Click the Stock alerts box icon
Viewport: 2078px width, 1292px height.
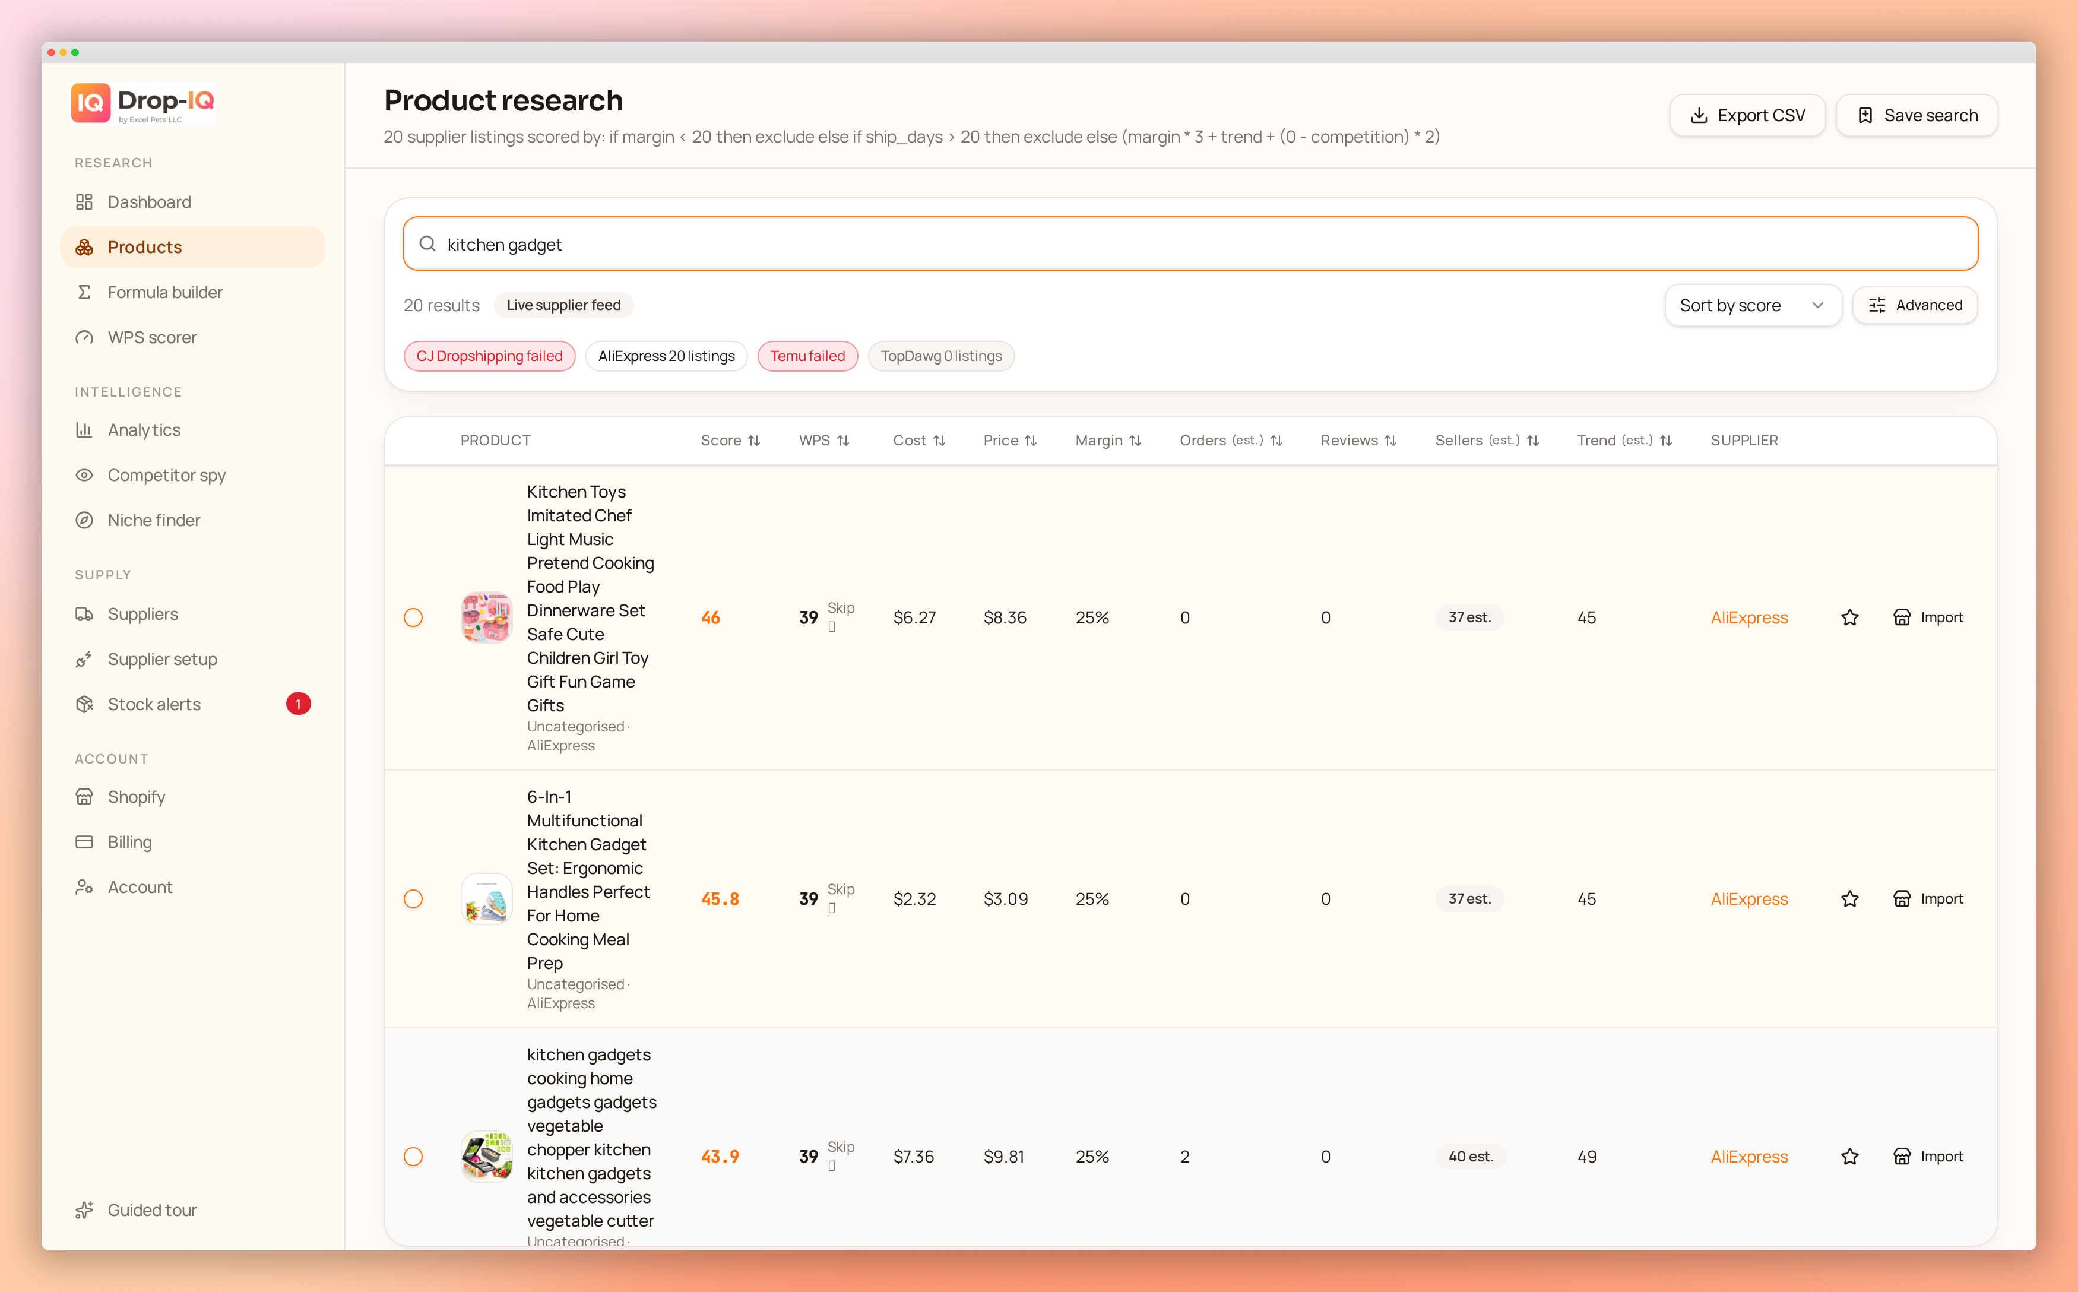(84, 704)
